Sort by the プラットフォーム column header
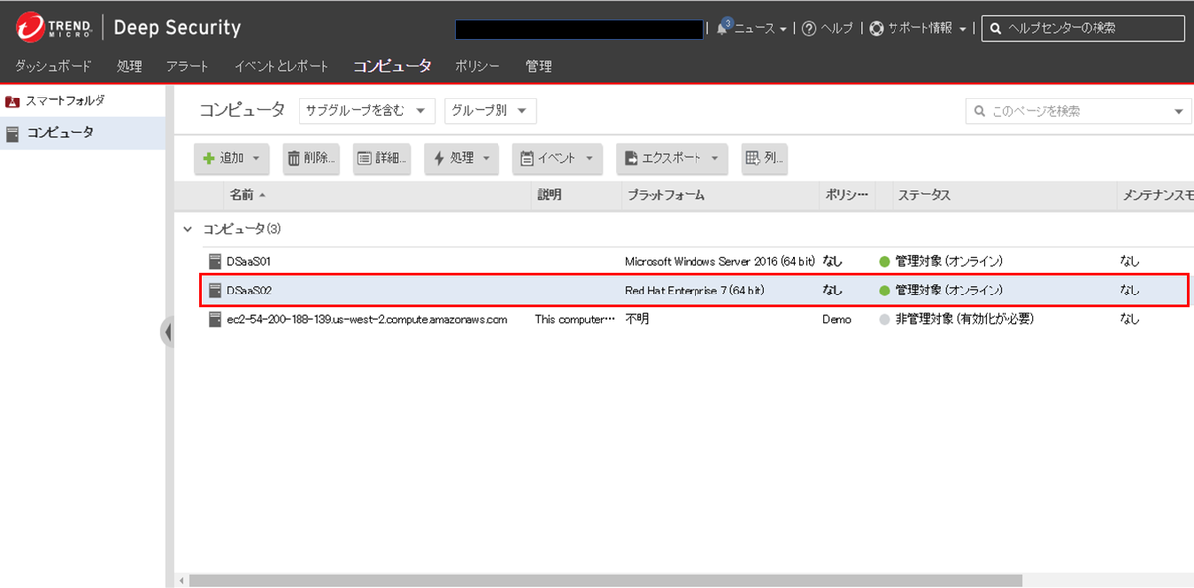Image resolution: width=1194 pixels, height=588 pixels. tap(666, 195)
